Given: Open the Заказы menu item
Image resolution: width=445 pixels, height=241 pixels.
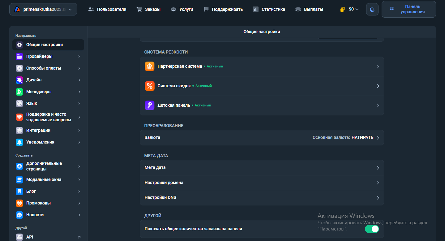Looking at the screenshot, I should 148,9.
